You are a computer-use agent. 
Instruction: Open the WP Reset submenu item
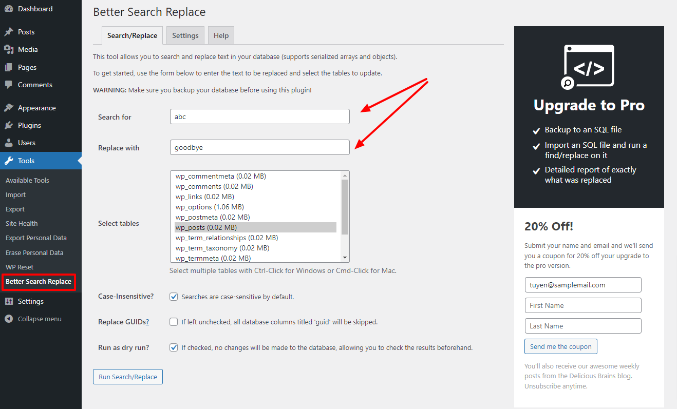20,267
